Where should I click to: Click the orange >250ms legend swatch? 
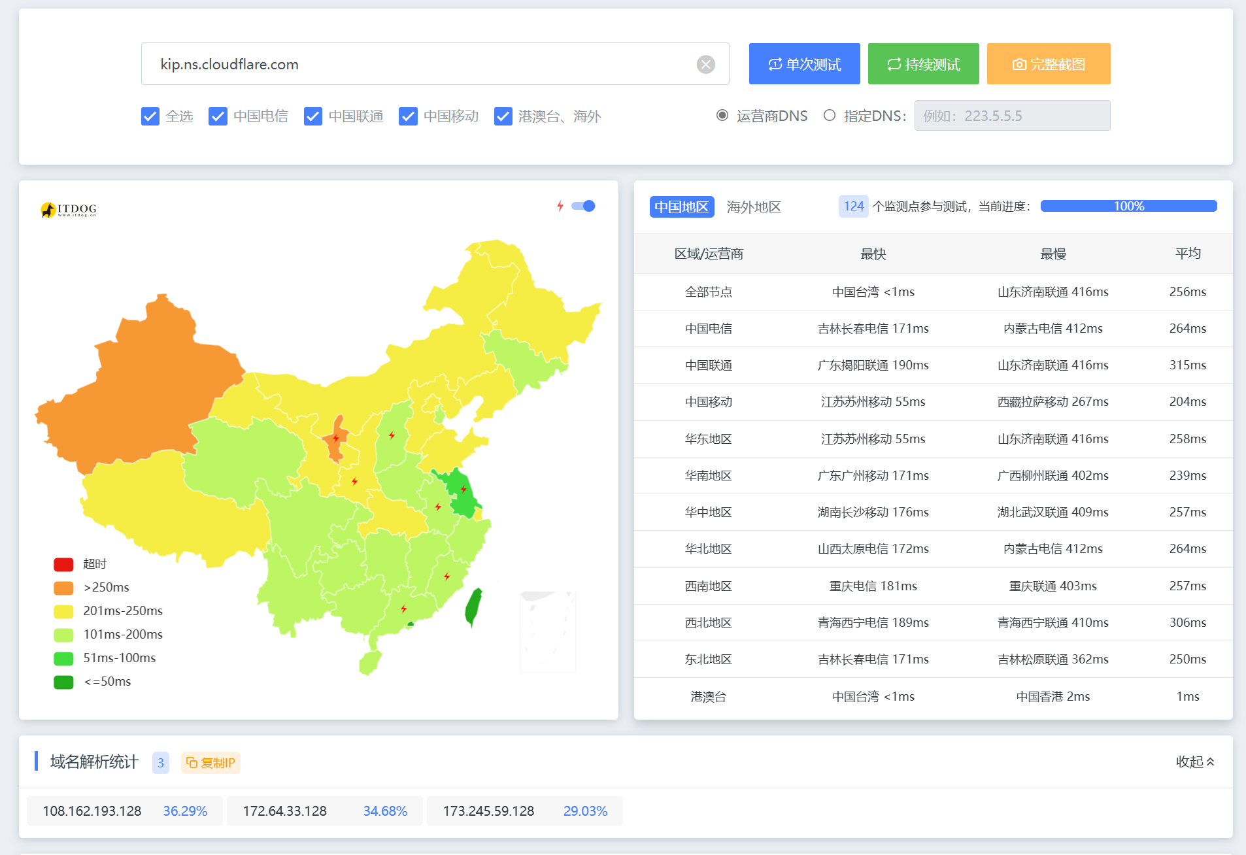(x=63, y=588)
